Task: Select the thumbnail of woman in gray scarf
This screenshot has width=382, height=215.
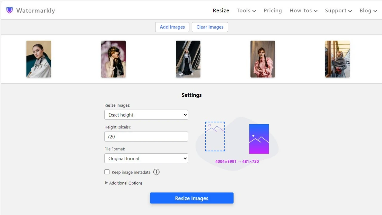Action: tap(337, 59)
